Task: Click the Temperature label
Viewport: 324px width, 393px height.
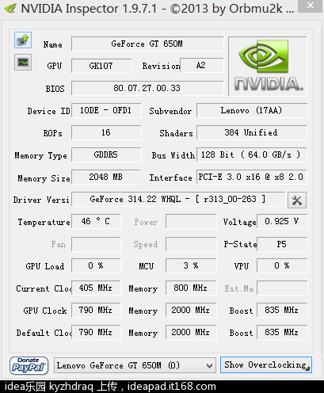Action: point(44,222)
